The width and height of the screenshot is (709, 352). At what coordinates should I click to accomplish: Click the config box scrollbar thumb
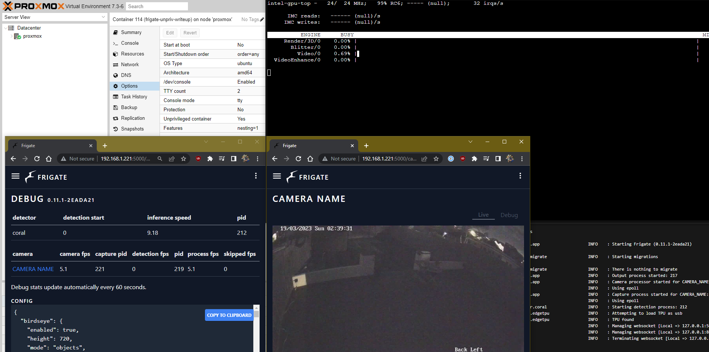click(x=256, y=314)
